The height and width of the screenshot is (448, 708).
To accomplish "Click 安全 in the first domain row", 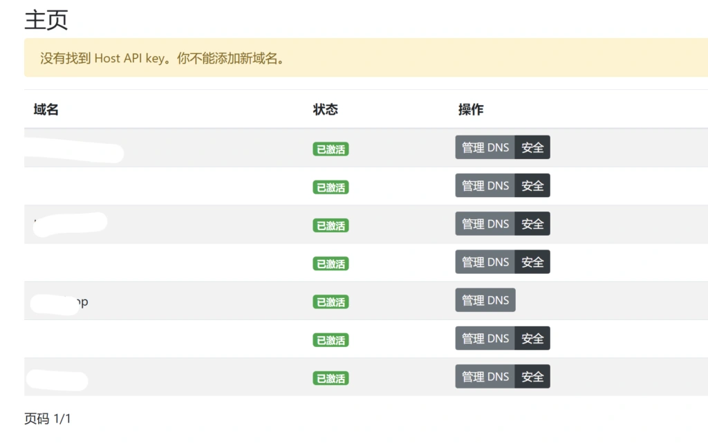I will pyautogui.click(x=532, y=147).
